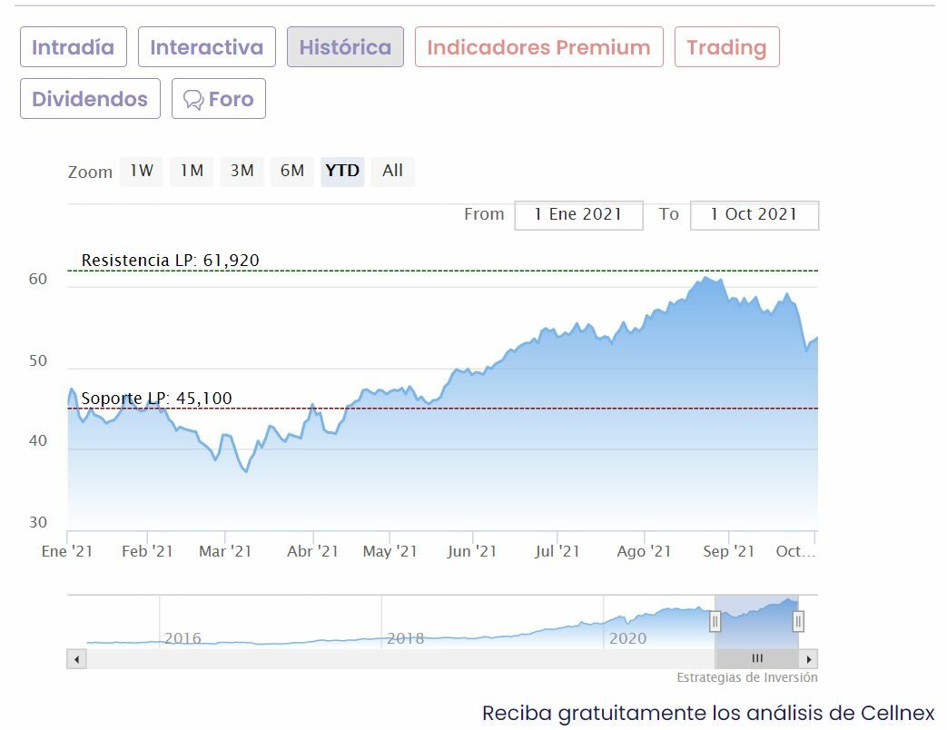Viewport: 947px width, 730px height.
Task: Click the Foro speech bubble icon
Action: 193,99
